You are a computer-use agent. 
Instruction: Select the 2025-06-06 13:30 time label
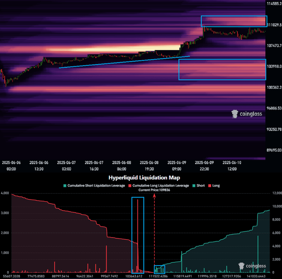[x=39, y=165]
